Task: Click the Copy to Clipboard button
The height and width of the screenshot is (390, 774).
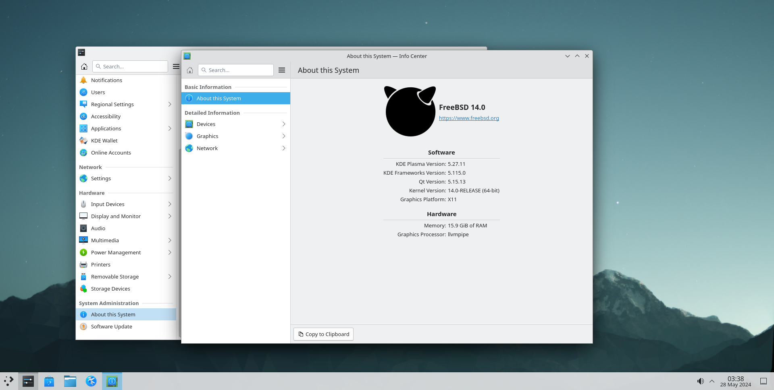Action: pyautogui.click(x=323, y=334)
